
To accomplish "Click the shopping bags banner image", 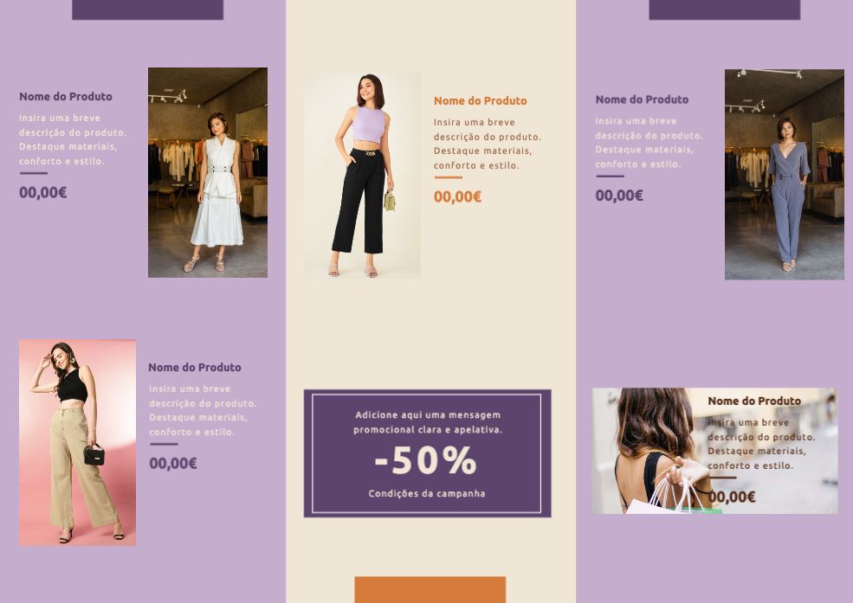I will pos(714,451).
